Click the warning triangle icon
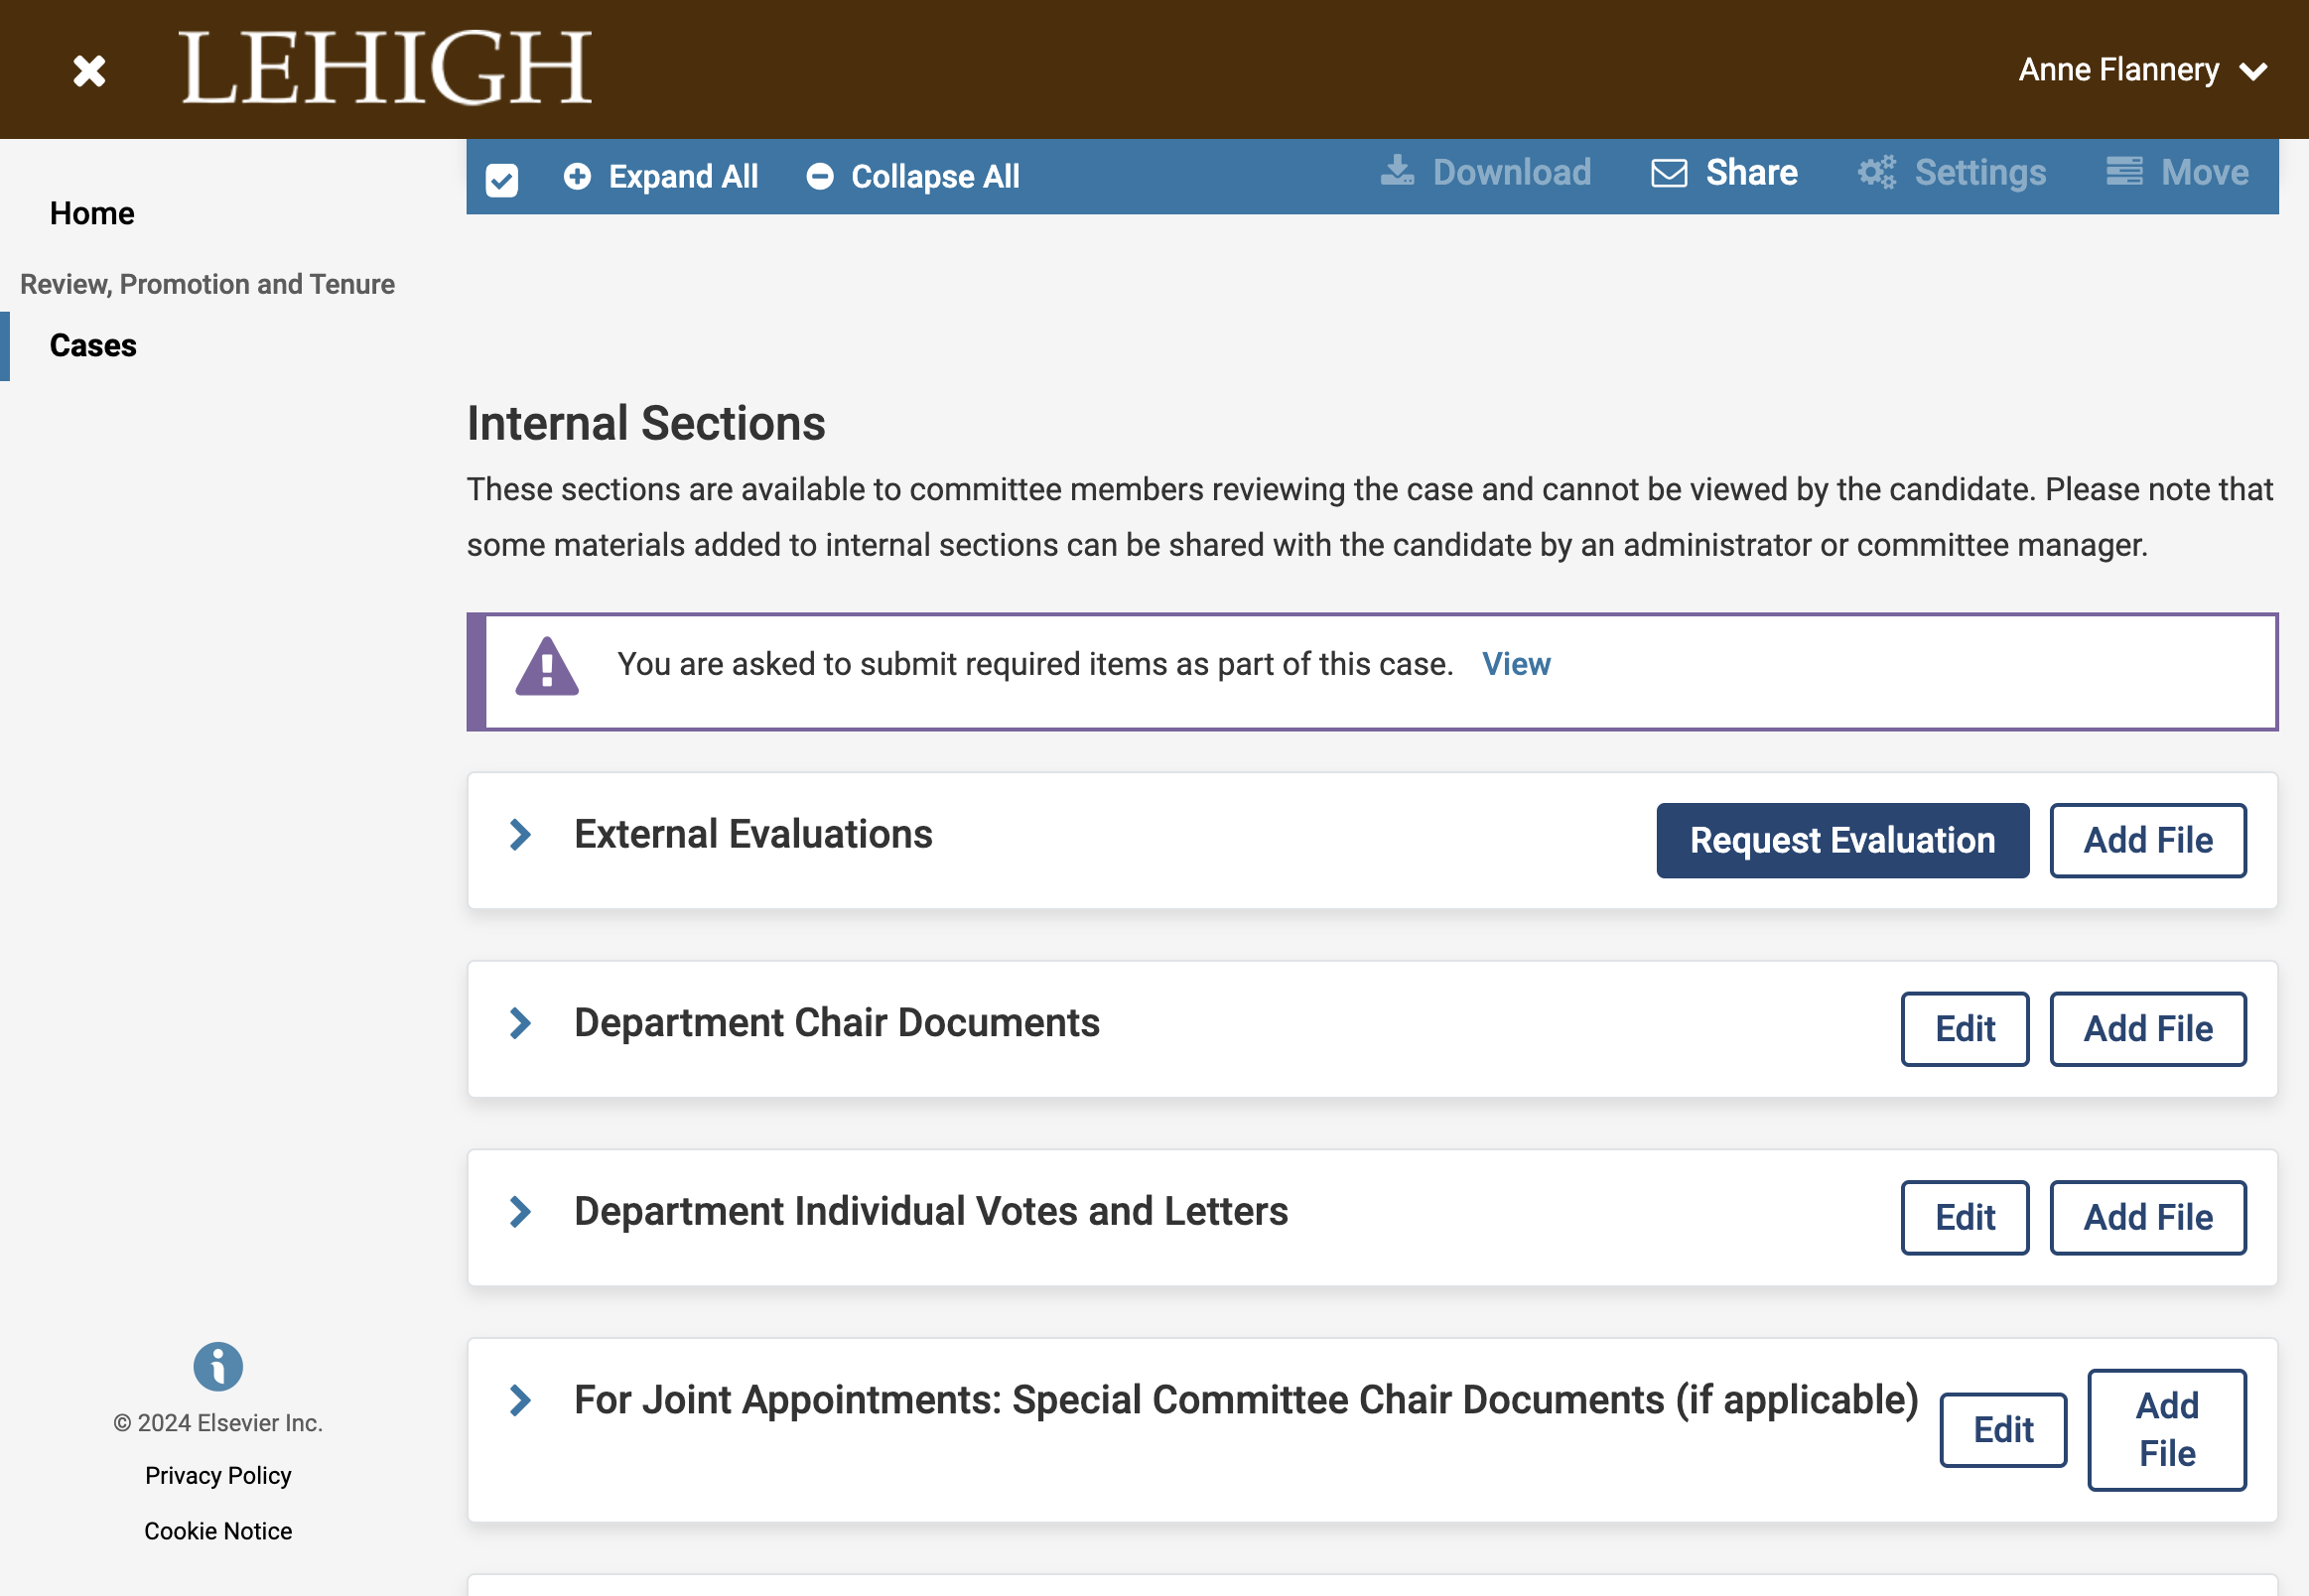Viewport: 2309px width, 1596px height. tap(546, 666)
